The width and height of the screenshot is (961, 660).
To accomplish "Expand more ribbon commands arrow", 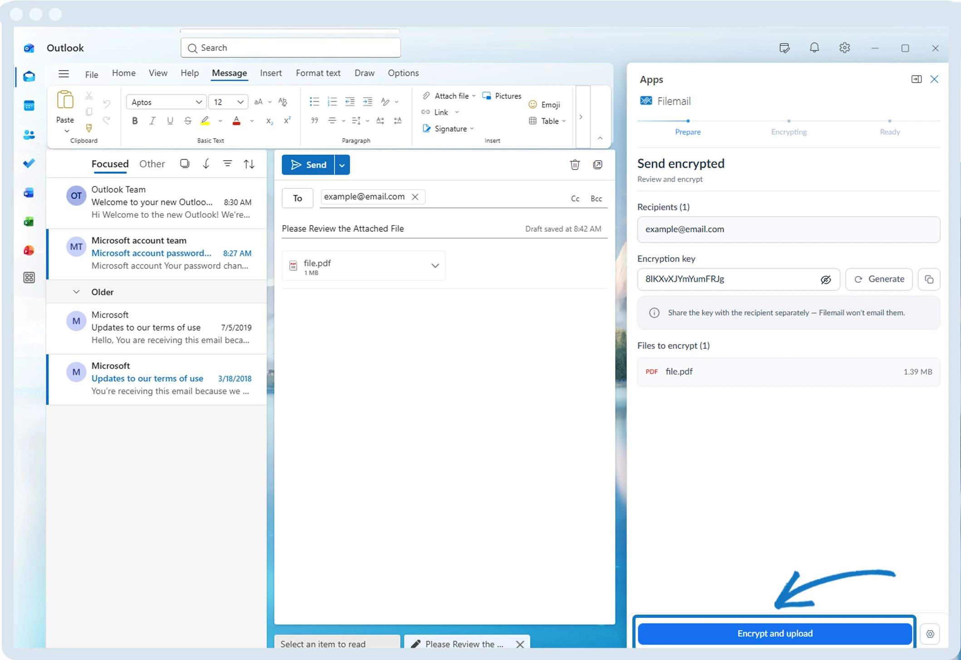I will (x=581, y=117).
